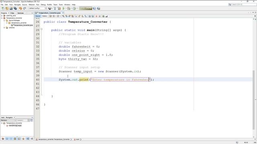
Task: Click the Stop Macro Recording icon
Action: [x=100, y=16]
